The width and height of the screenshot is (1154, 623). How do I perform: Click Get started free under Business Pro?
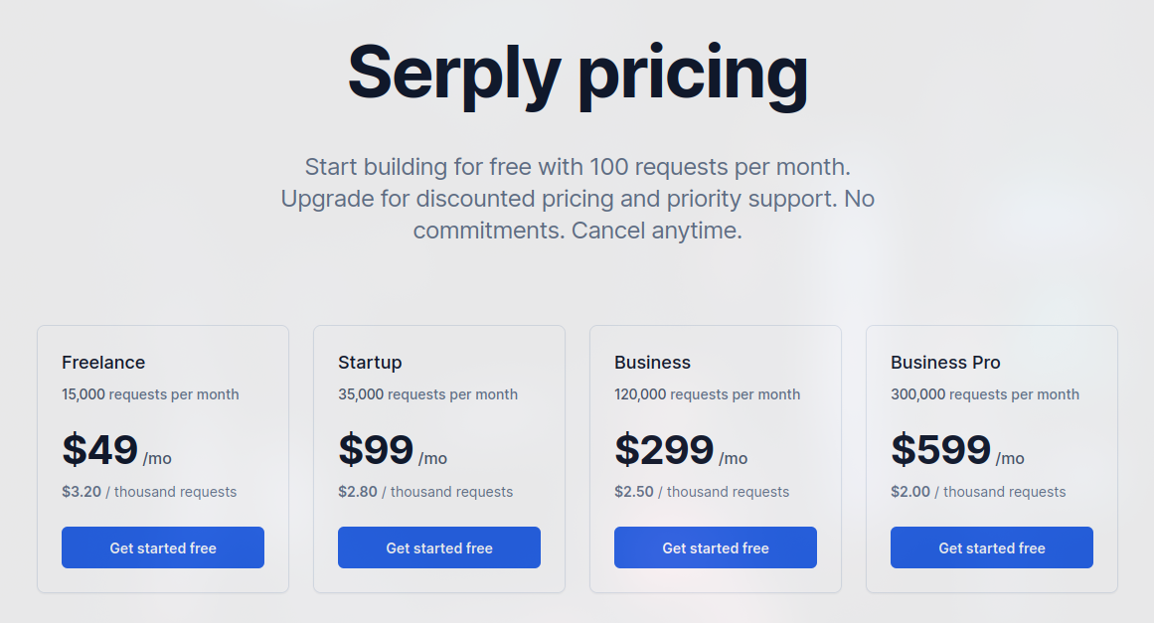(x=992, y=547)
